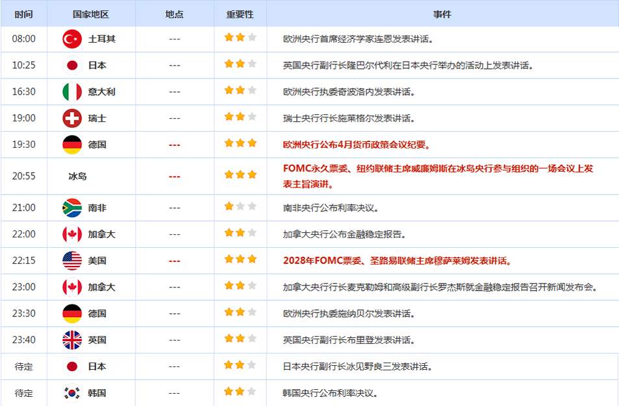The image size is (619, 406).
Task: Click country name 土耳其
Action: click(x=102, y=39)
